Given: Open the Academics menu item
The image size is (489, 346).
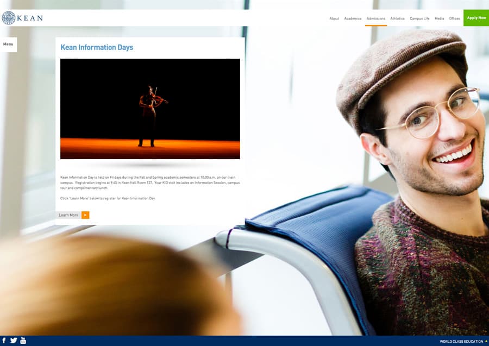Looking at the screenshot, I should coord(353,18).
